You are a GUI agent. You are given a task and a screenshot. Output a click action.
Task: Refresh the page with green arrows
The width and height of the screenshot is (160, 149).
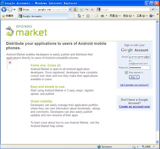tap(87, 10)
